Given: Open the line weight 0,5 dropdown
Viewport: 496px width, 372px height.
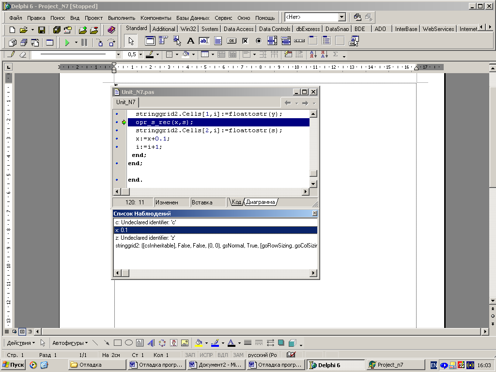Looking at the screenshot, I should [x=141, y=54].
